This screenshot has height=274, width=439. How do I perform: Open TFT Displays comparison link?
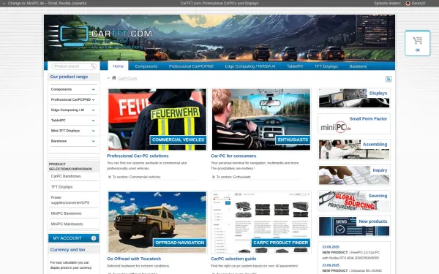click(61, 187)
